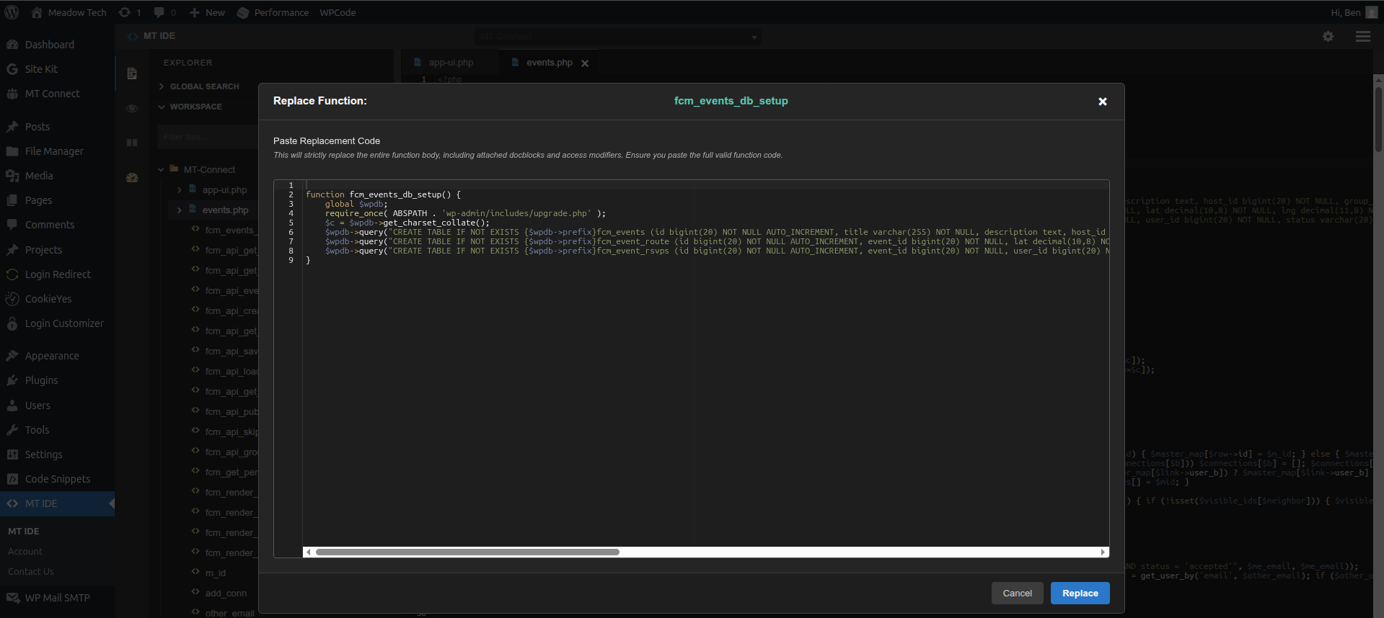1384x618 pixels.
Task: Click the code editor horizontal scrollbar thumb
Action: (x=467, y=552)
